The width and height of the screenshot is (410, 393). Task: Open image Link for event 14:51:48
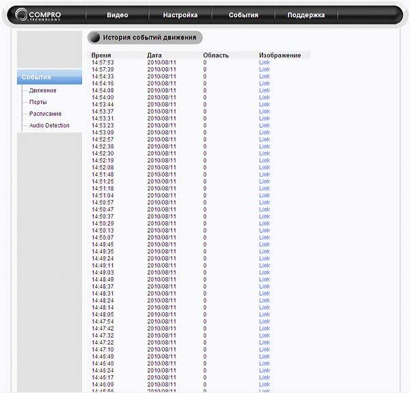click(x=264, y=174)
